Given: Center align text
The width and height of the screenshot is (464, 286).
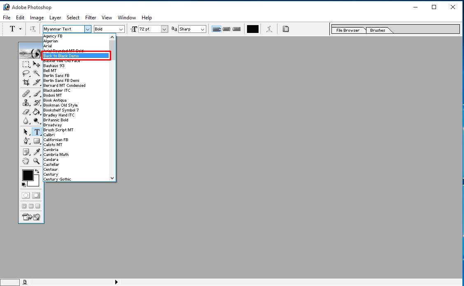Looking at the screenshot, I should click(x=226, y=29).
